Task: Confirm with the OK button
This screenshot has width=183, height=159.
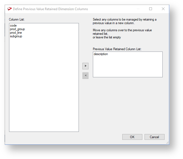Action: click(132, 137)
